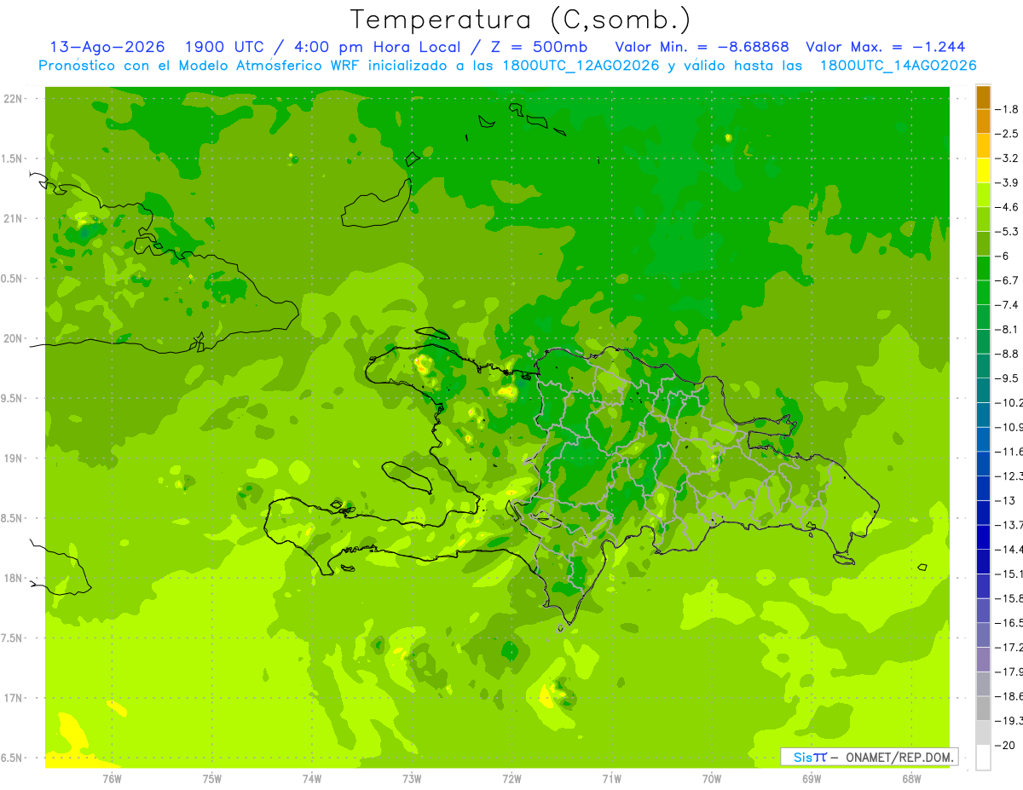Click the '72W' longitude label
The image size is (1023, 790).
[x=511, y=778]
